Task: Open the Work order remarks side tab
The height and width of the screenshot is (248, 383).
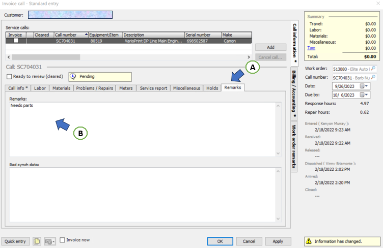Action: point(294,146)
